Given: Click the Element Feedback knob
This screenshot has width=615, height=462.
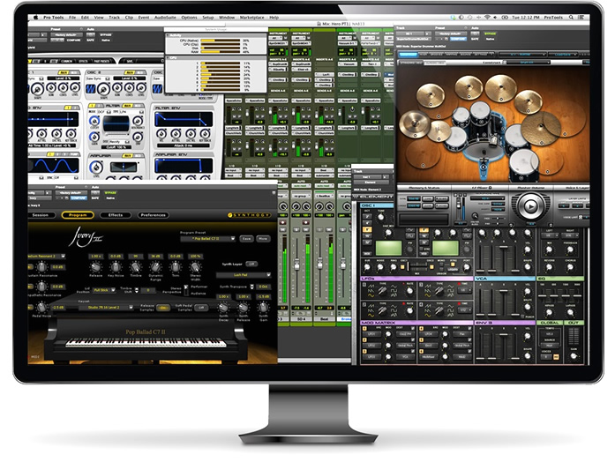Looking at the screenshot, I should [x=570, y=250].
